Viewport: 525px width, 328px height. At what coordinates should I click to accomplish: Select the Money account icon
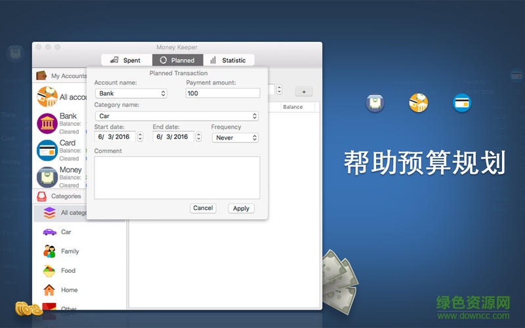point(47,177)
